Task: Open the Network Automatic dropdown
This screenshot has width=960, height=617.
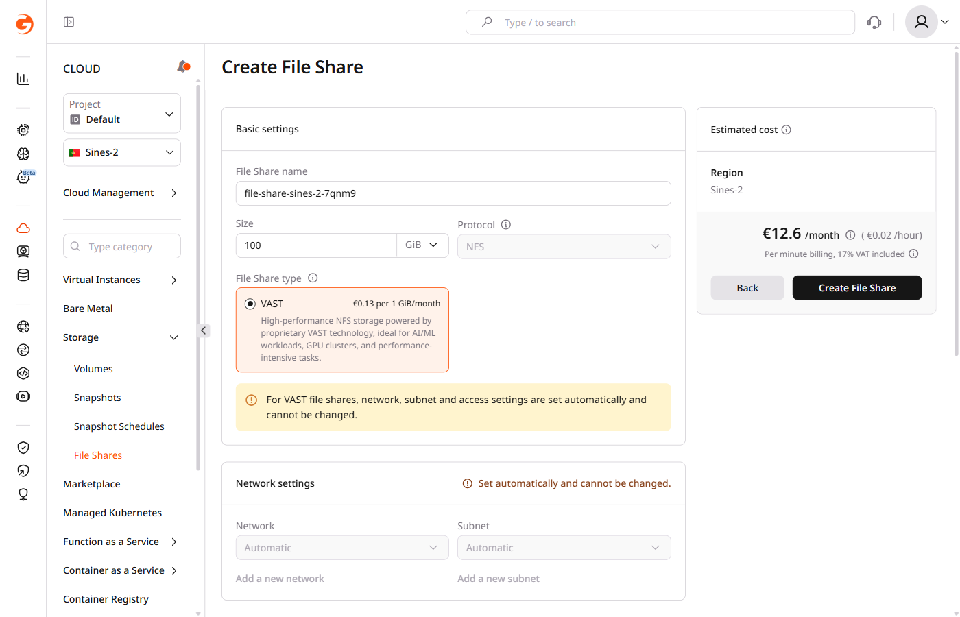Action: click(x=342, y=548)
